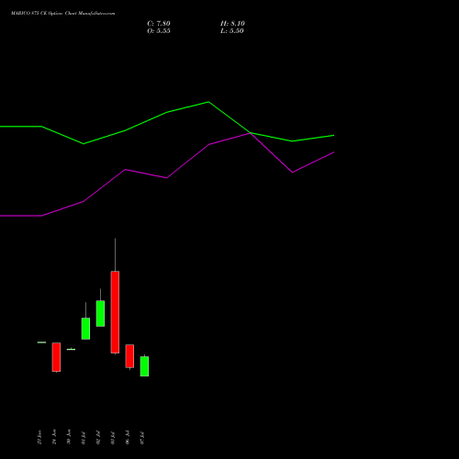Select the green candle for 07 Jul
This screenshot has width=459, height=459.
pos(144,366)
